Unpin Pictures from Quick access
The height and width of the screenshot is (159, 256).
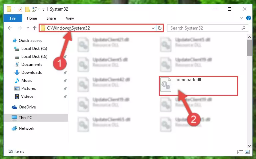[65, 88]
